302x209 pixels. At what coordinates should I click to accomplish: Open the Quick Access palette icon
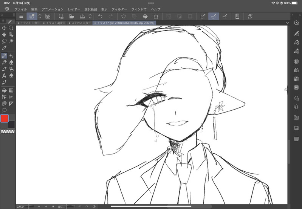click(296, 23)
